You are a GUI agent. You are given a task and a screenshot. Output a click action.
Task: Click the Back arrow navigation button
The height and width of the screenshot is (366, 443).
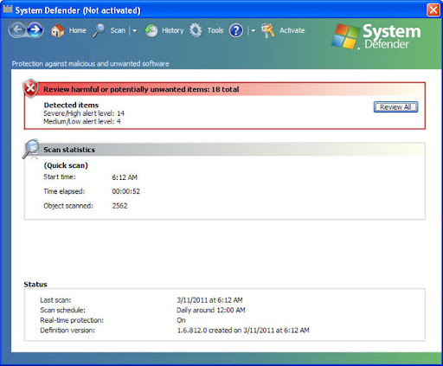18,29
